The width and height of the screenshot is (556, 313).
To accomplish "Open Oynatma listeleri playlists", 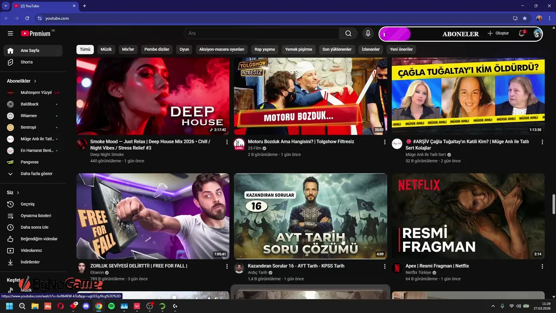I will tap(33, 216).
